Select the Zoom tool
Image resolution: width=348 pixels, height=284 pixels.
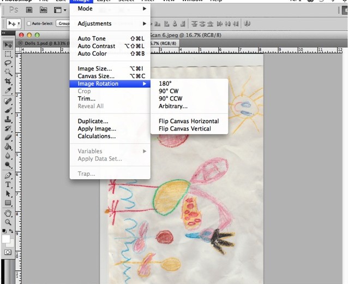(x=8, y=222)
